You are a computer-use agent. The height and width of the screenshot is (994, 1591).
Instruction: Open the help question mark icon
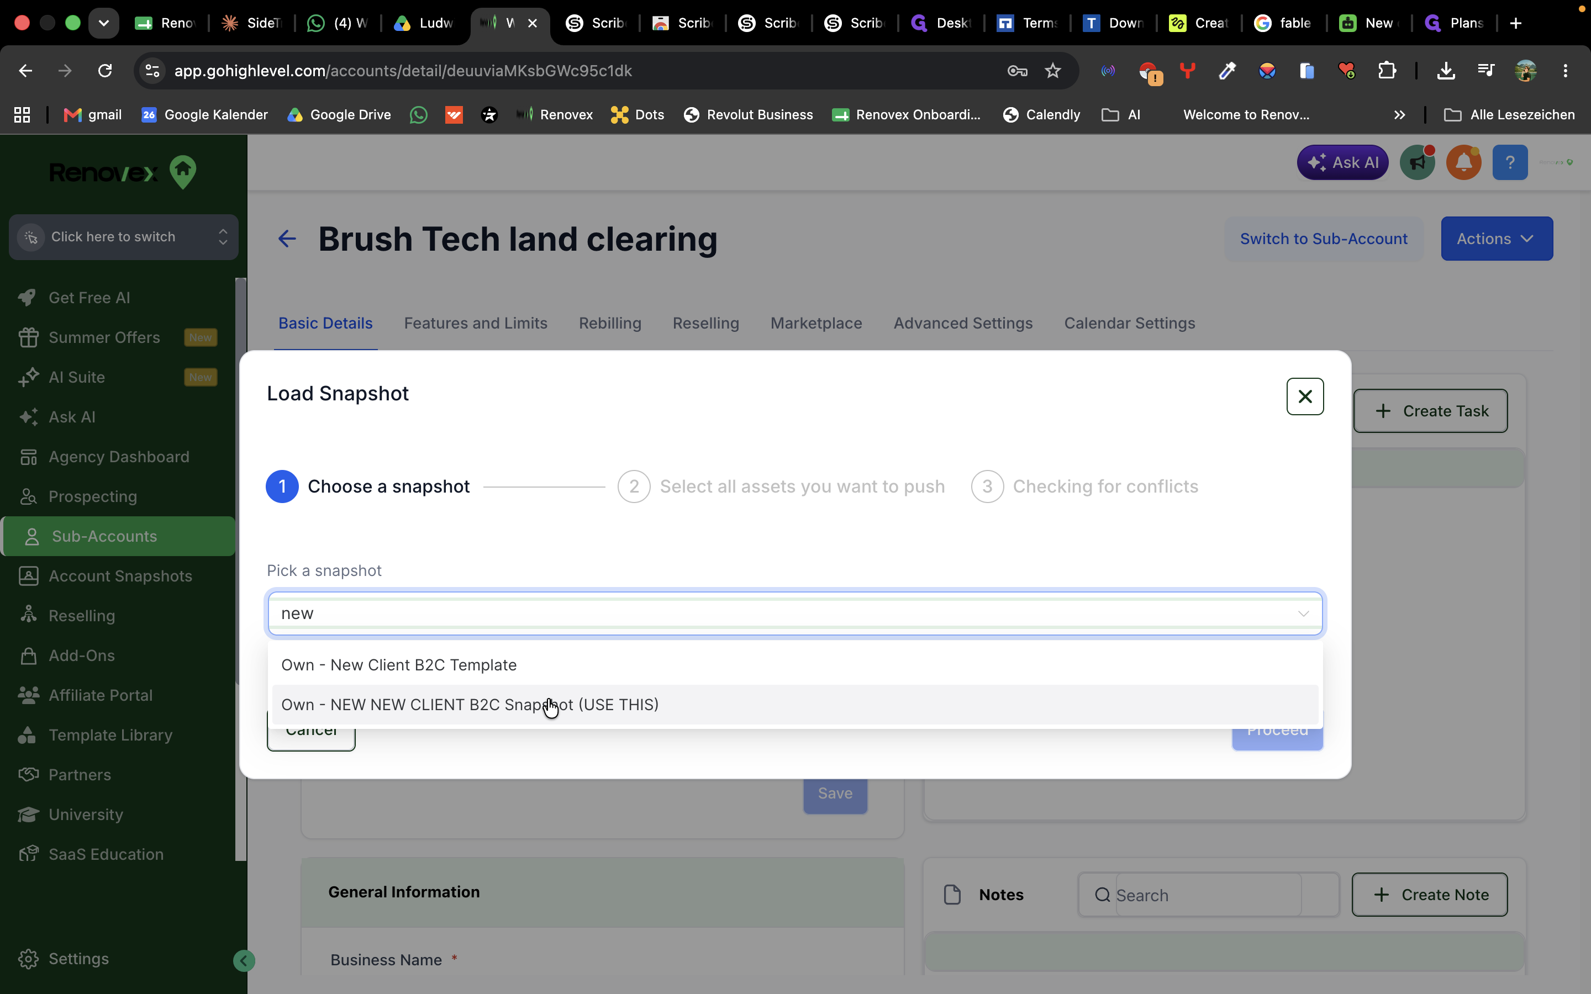click(1509, 162)
